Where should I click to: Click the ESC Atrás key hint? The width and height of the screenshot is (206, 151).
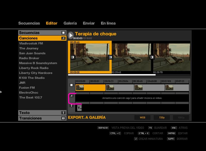coord(174,128)
